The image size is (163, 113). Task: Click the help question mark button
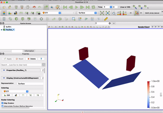(x=41, y=59)
